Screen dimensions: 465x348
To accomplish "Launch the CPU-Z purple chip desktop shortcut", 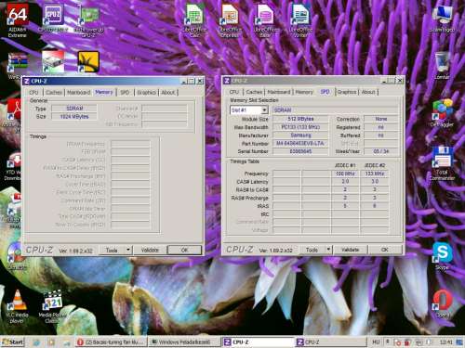I will [53, 18].
